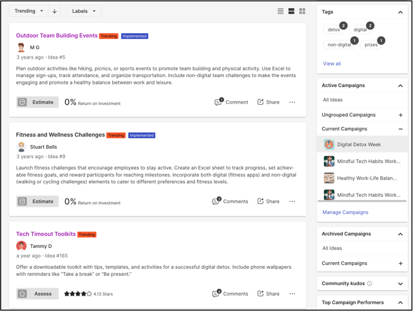Click Stuart Bells' avatar
Viewport: 413px width, 311px height.
point(21,147)
